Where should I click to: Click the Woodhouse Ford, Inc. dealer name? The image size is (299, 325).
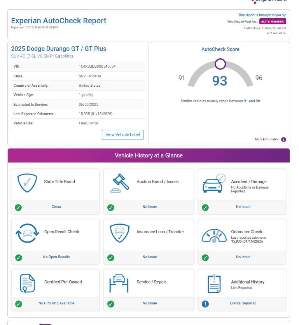(242, 21)
